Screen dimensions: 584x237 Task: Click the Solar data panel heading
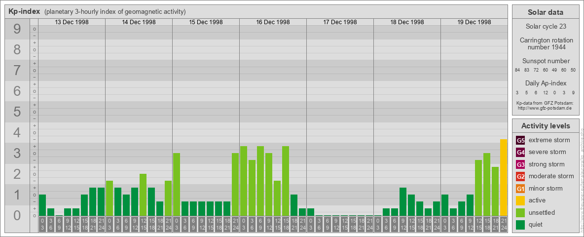pyautogui.click(x=546, y=12)
